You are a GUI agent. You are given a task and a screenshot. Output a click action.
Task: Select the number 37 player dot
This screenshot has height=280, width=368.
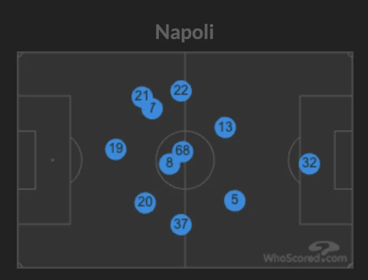click(181, 224)
